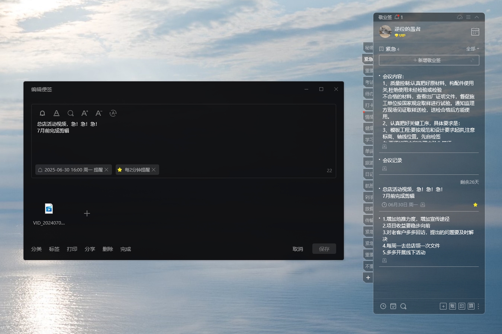Screen dimensions: 502x334
Task: Open the 账 accounting tool
Action: coord(453,306)
